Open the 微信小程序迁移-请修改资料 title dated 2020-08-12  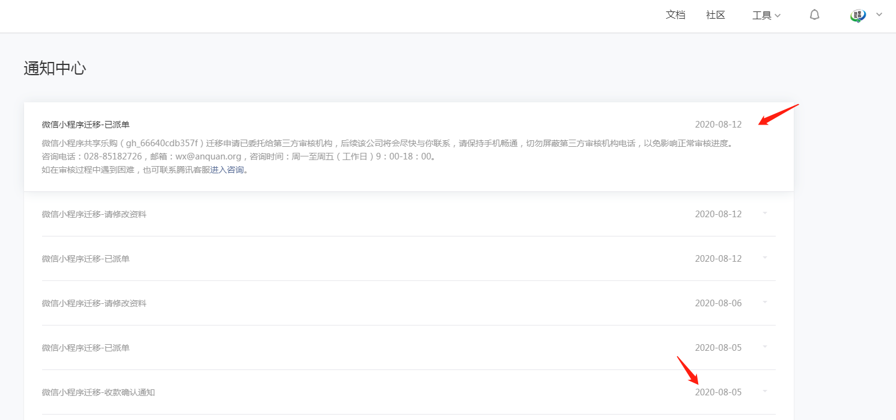pos(94,214)
